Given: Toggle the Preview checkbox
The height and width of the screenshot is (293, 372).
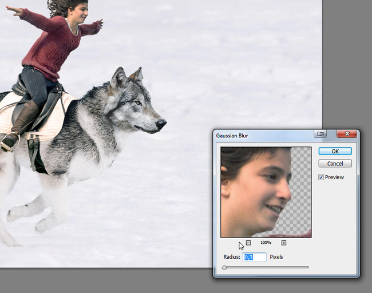Looking at the screenshot, I should click(321, 177).
